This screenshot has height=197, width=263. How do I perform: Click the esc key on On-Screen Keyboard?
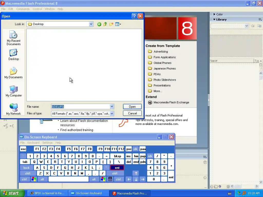pos(23,149)
